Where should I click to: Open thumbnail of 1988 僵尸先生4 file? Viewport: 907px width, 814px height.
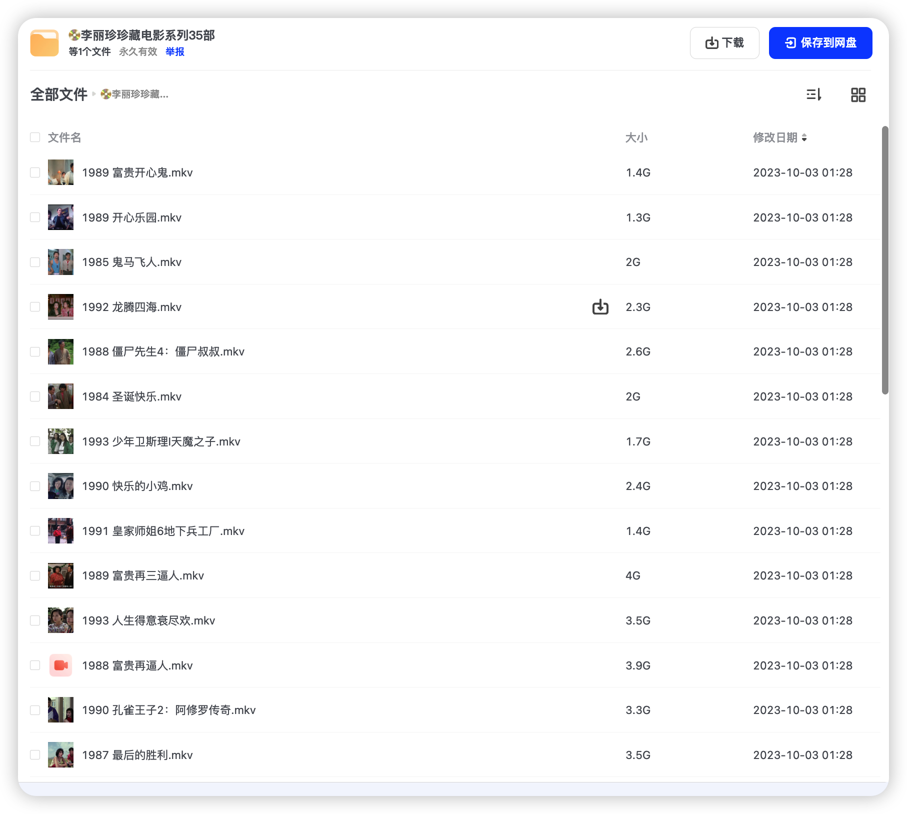[60, 351]
